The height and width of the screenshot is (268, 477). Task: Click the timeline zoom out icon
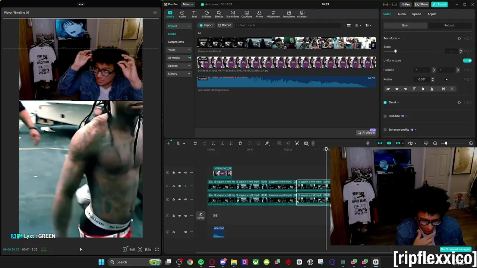[435, 143]
